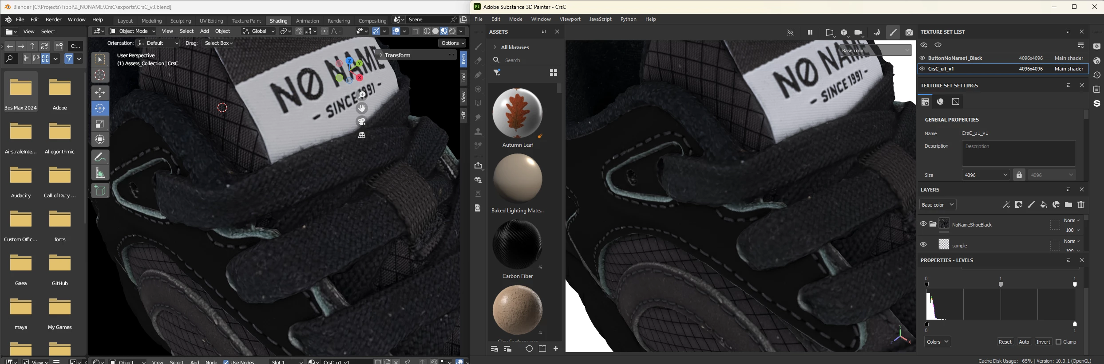Switch to the UV Editing workspace tab

tap(211, 21)
